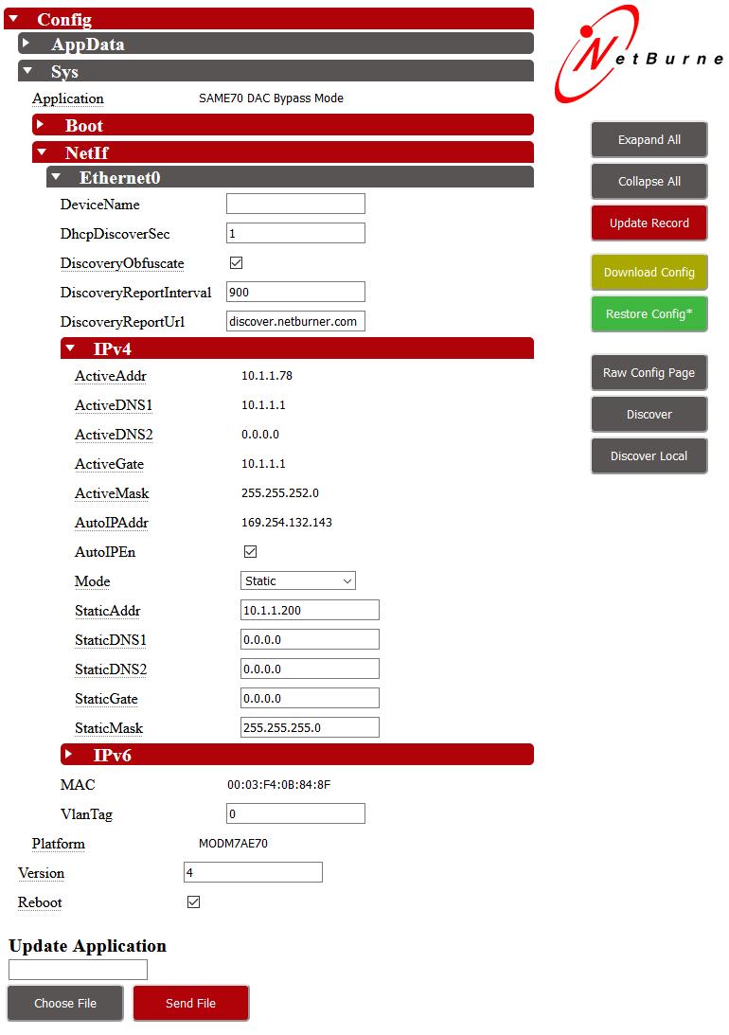Screen dimensions: 729x1035
Task: Toggle the DiscoveryObfuscate checkbox
Action: pyautogui.click(x=236, y=262)
